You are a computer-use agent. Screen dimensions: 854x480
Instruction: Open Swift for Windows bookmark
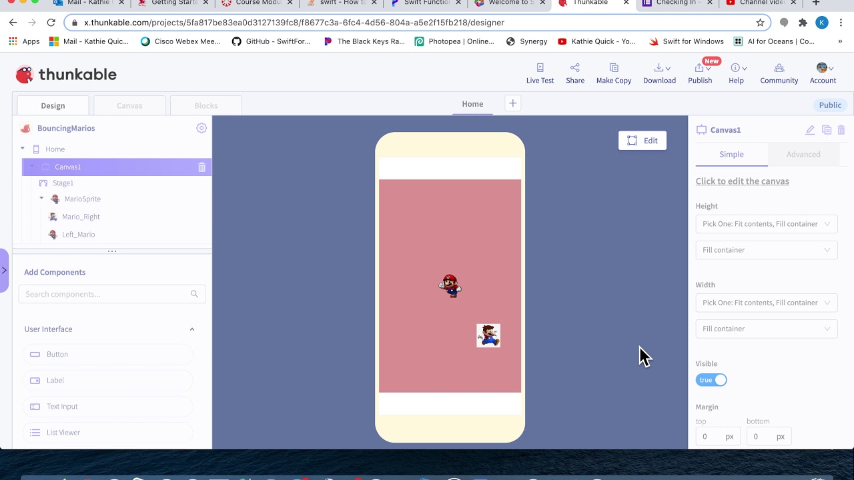686,41
